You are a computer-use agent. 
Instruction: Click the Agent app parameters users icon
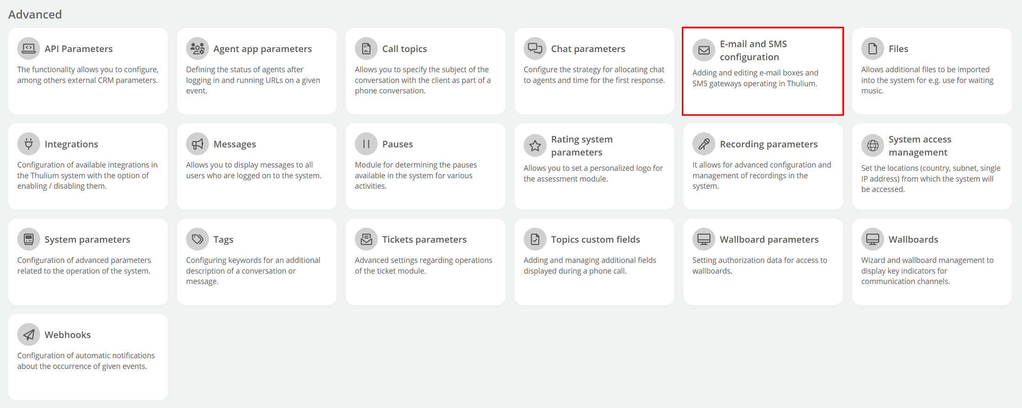[197, 48]
